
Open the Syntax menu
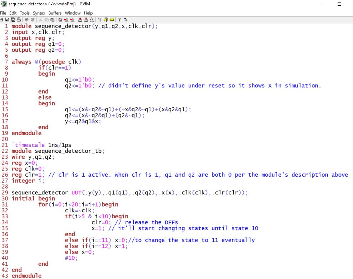click(39, 13)
